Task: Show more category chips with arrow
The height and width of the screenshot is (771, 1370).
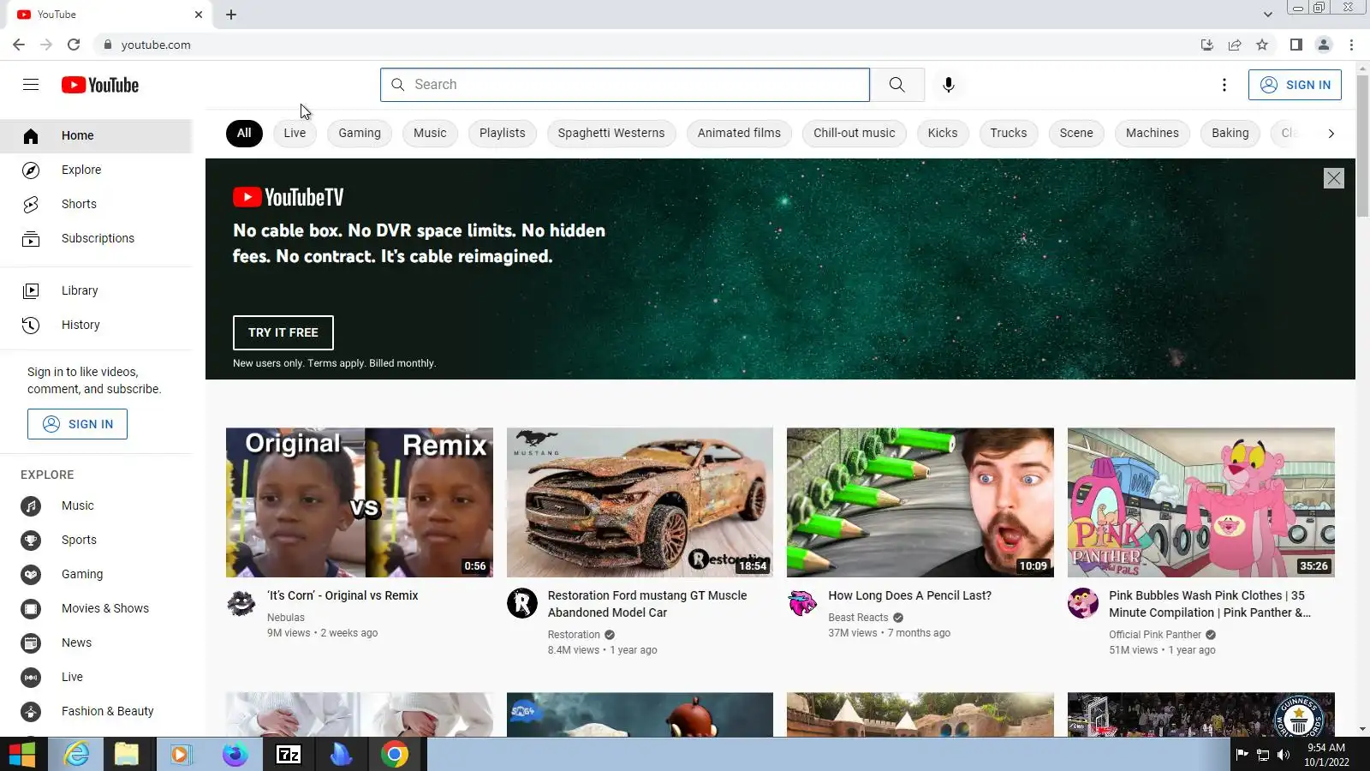Action: coord(1331,133)
